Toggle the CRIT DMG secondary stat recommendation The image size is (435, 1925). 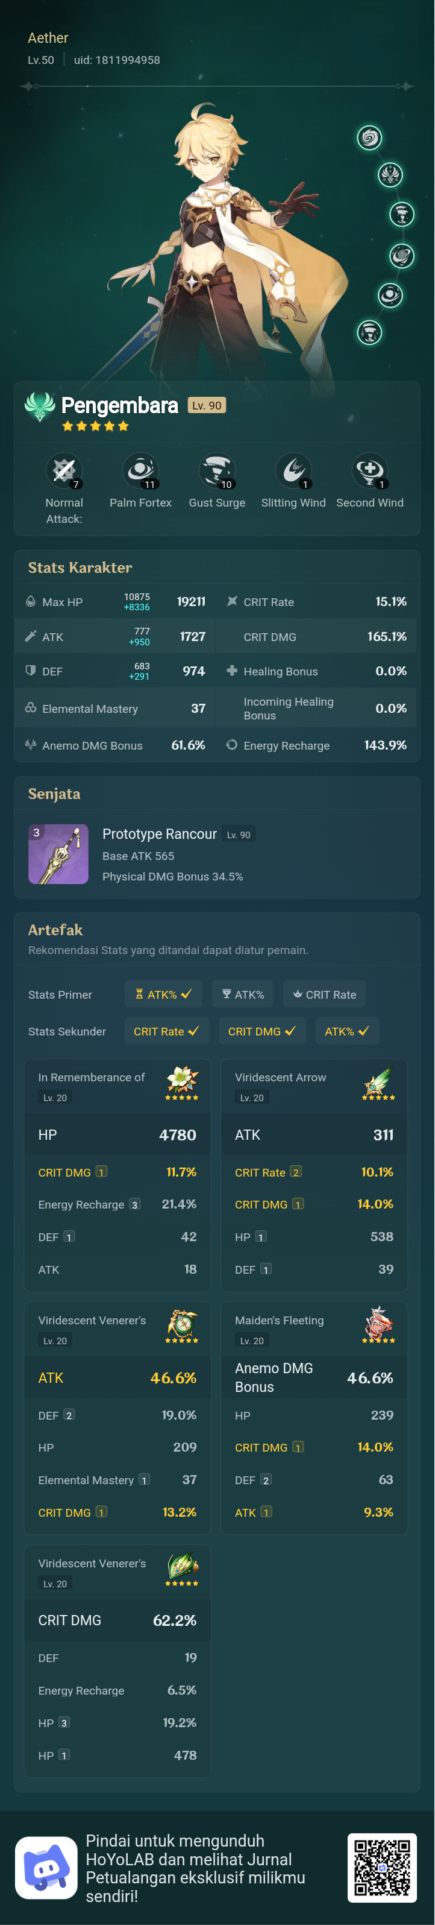[x=262, y=1031]
